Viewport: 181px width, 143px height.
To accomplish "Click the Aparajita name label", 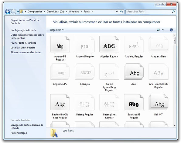I will (x=85, y=84).
